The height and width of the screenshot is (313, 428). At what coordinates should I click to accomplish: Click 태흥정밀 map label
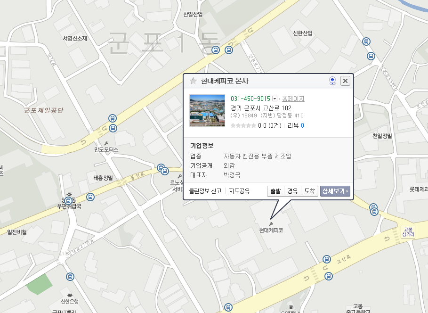pos(103,178)
